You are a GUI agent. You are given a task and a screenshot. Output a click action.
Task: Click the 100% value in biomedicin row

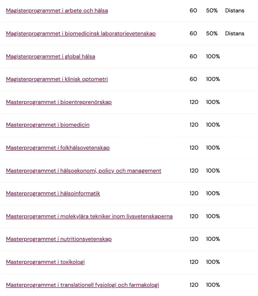click(213, 125)
